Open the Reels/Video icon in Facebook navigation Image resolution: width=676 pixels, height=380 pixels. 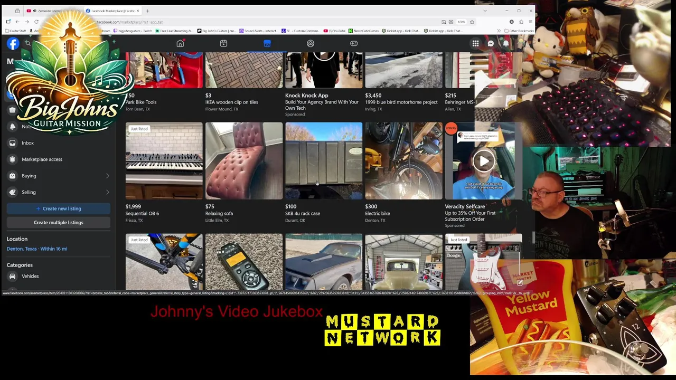pyautogui.click(x=223, y=43)
